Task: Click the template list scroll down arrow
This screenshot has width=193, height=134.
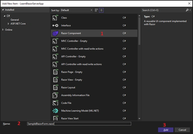Action: point(139,118)
